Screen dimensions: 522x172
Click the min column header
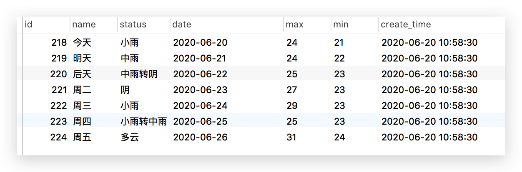click(x=341, y=25)
